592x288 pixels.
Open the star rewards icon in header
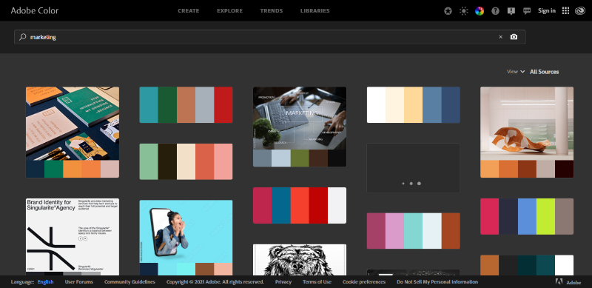448,11
